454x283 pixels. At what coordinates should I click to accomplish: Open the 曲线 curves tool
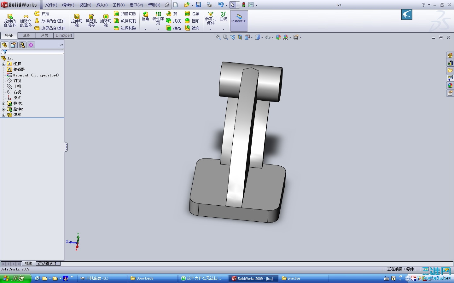223,16
